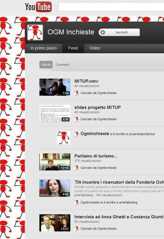Open Intervista ad Anna Ghetti title

(119, 217)
